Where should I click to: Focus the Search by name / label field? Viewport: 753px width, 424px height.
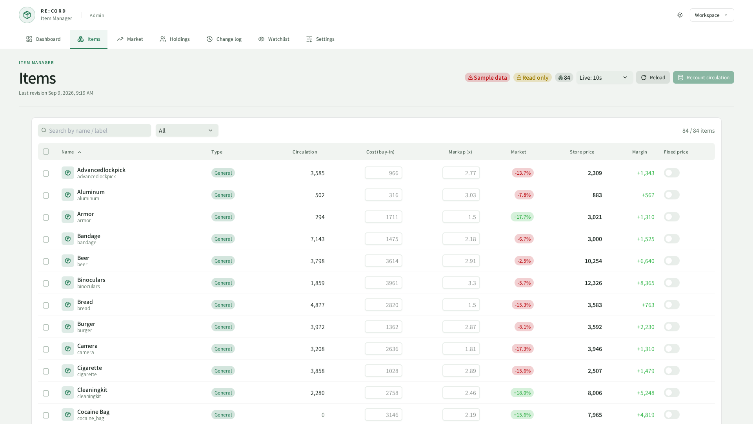coord(95,130)
